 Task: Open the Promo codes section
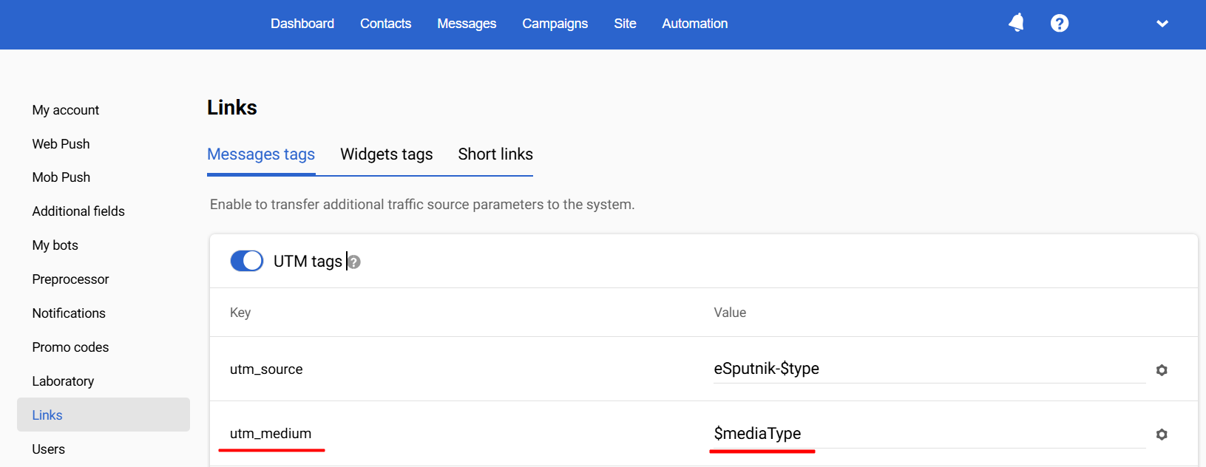point(70,347)
